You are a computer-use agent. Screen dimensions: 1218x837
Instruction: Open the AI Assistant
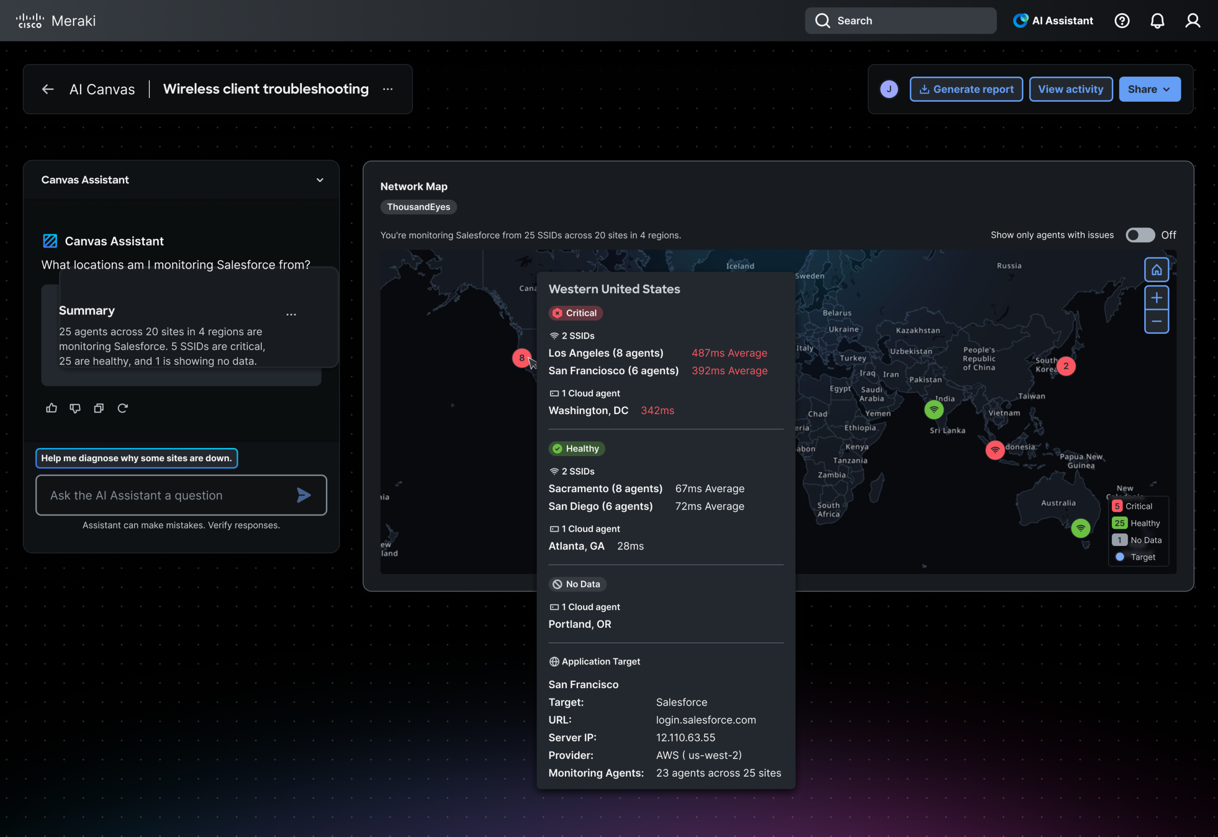tap(1053, 20)
